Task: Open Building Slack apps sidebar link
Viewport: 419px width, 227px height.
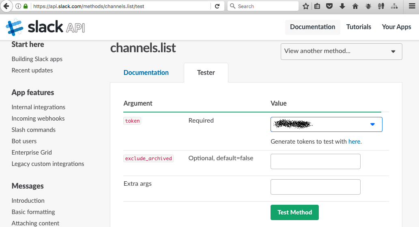Action: 37,59
